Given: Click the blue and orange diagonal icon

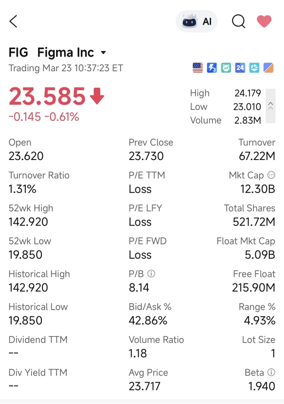Looking at the screenshot, I should [x=268, y=68].
